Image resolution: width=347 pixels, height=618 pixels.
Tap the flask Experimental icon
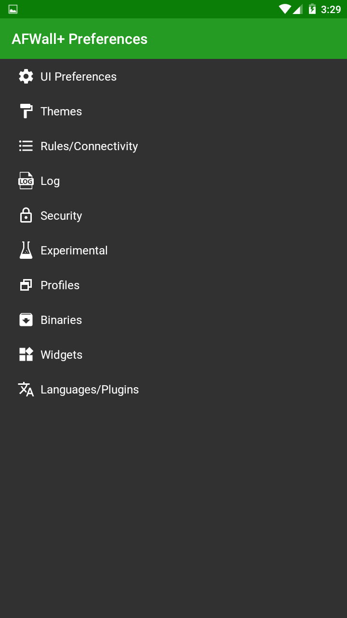coord(26,250)
